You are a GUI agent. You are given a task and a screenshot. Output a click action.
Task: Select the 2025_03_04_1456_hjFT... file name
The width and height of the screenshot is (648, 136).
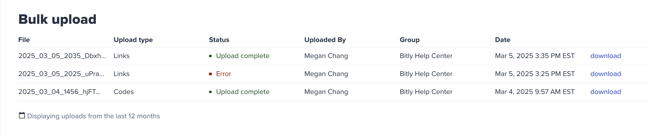(x=59, y=92)
